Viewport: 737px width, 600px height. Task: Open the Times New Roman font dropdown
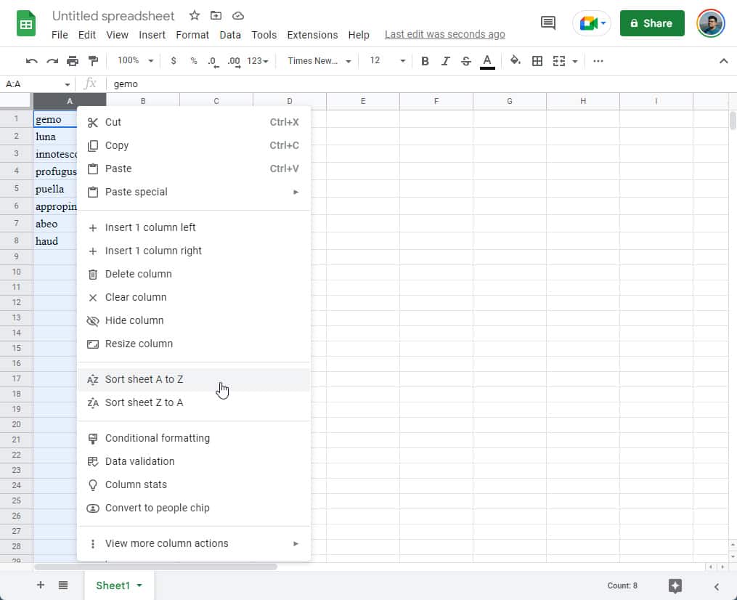(x=319, y=61)
